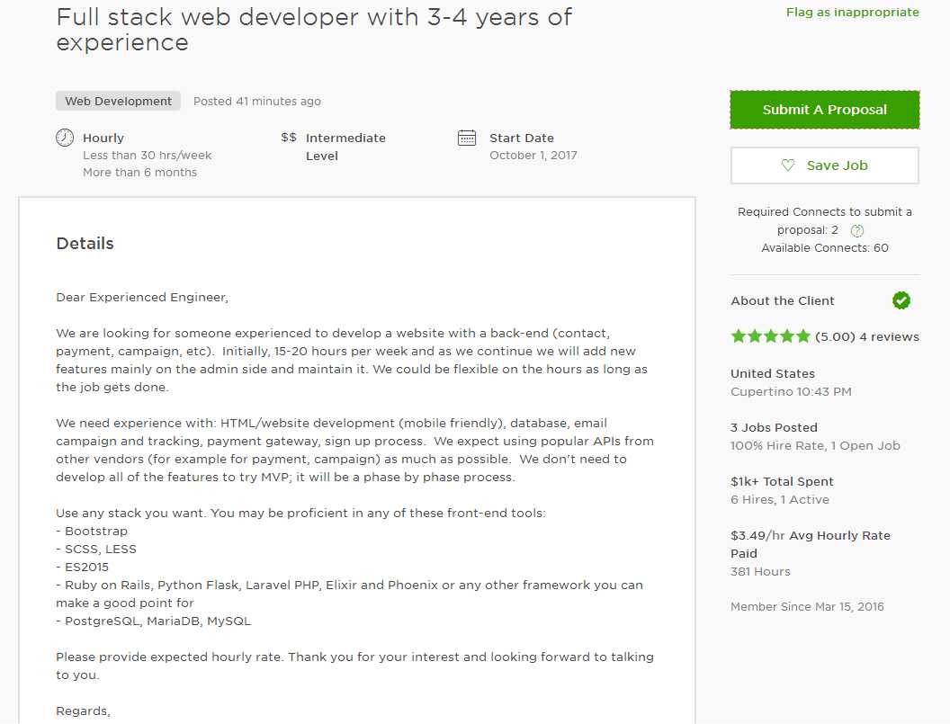This screenshot has width=950, height=724.
Task: Click Flag as inappropriate link
Action: (x=853, y=12)
